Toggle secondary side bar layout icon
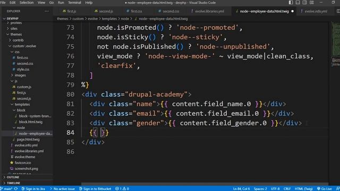The height and width of the screenshot is (191, 340). (304, 2)
